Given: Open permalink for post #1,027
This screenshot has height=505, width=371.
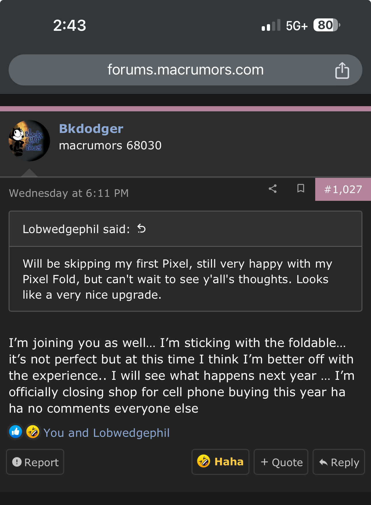Looking at the screenshot, I should coord(343,189).
